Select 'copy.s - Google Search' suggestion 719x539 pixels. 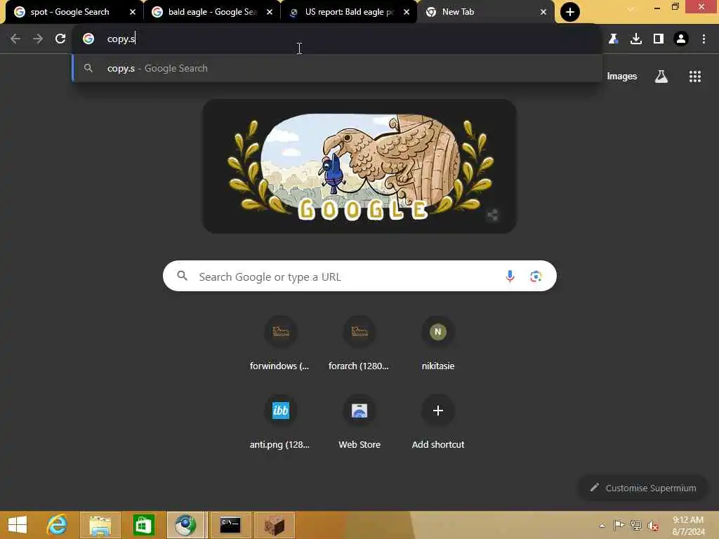(337, 68)
